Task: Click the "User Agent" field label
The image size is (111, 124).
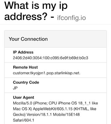Action: tap(23, 98)
